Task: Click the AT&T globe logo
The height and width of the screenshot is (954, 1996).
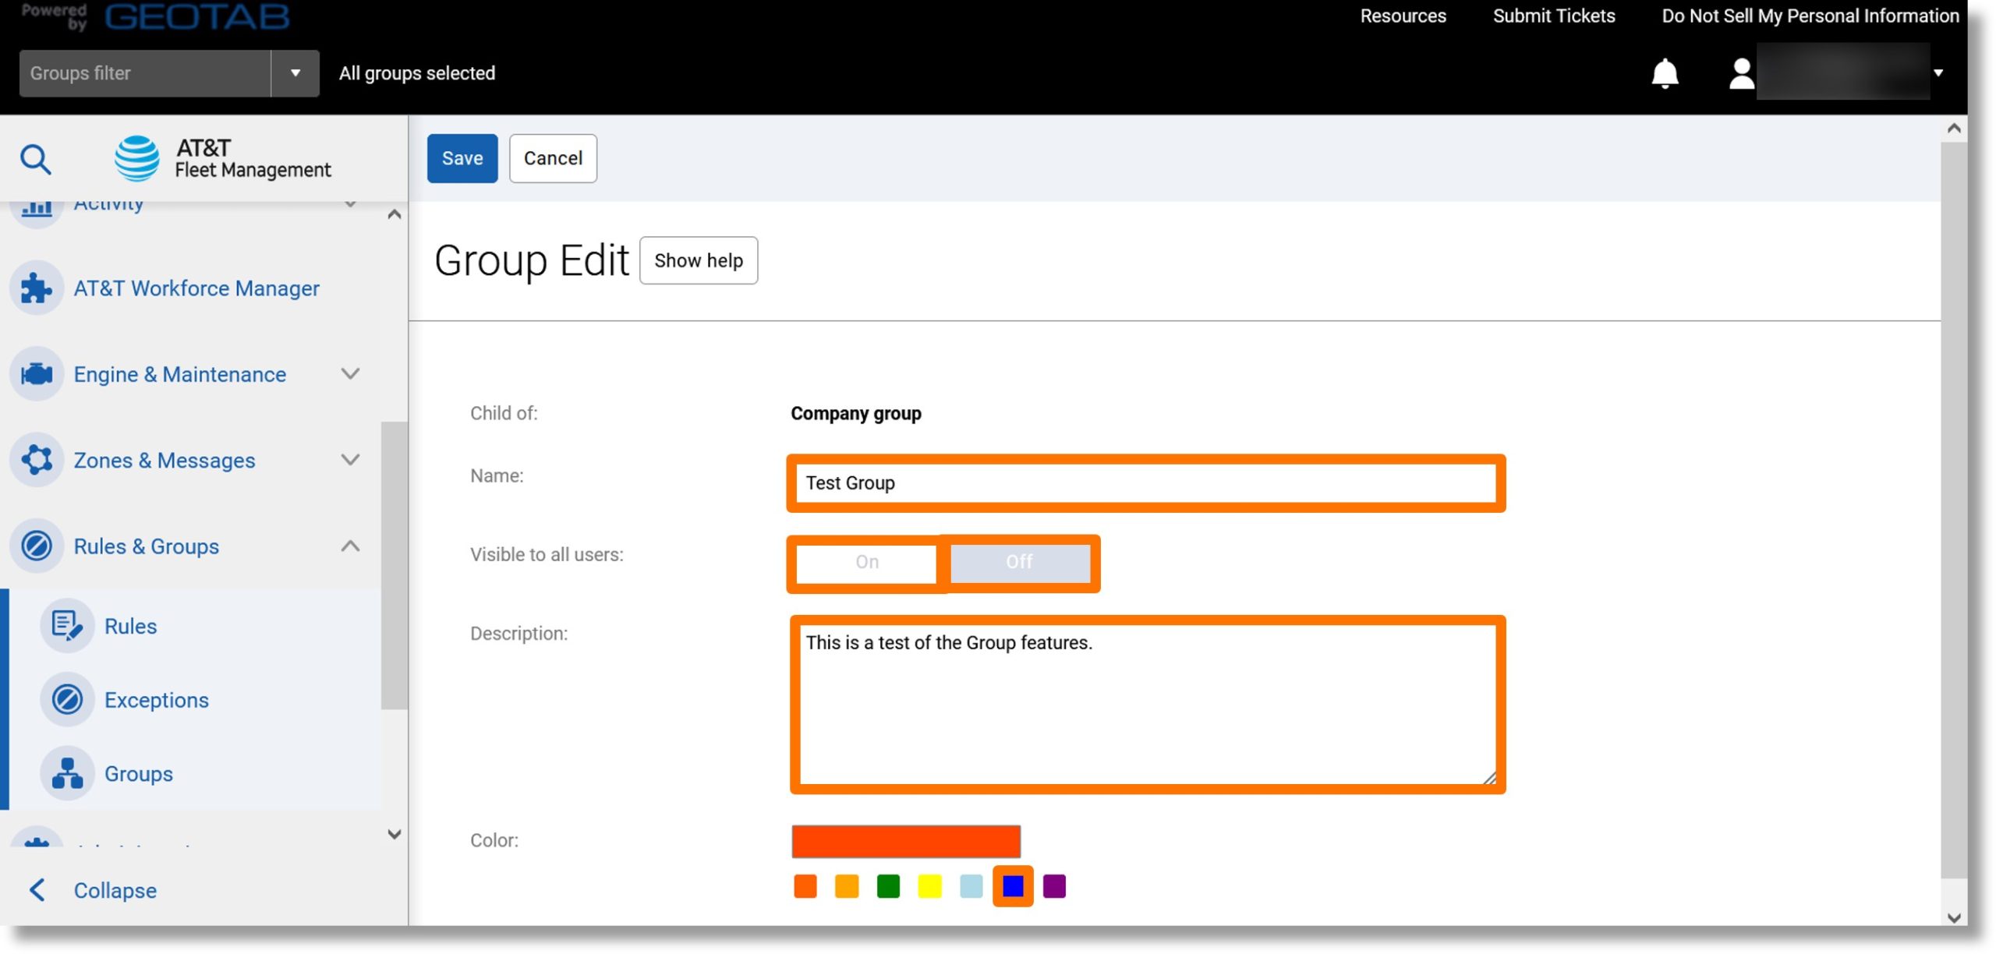Action: coord(137,158)
